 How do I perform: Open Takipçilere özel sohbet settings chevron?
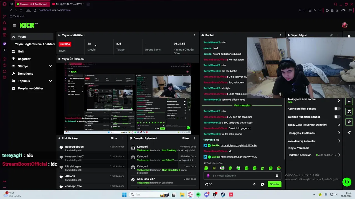pos(339,100)
